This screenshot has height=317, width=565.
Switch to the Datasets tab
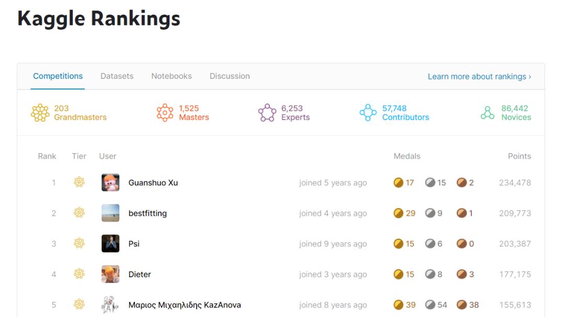117,76
